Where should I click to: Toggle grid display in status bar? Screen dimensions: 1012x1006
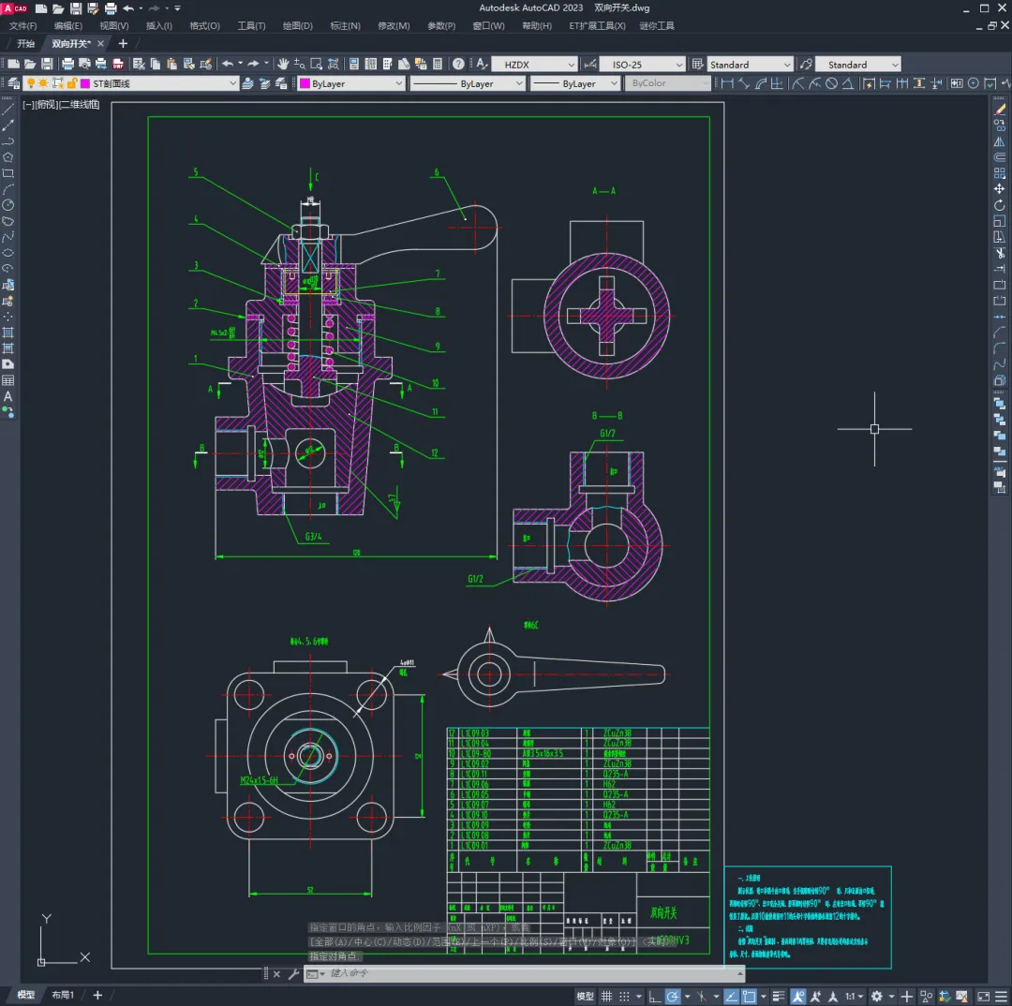pyautogui.click(x=608, y=996)
